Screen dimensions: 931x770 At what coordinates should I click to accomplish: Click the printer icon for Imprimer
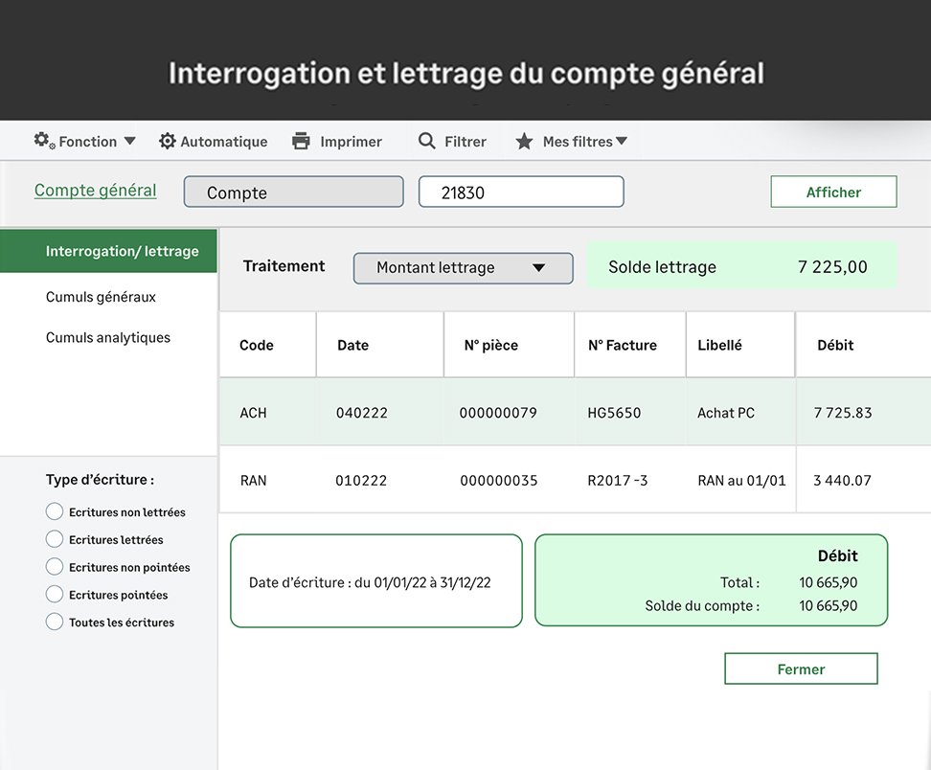point(301,141)
